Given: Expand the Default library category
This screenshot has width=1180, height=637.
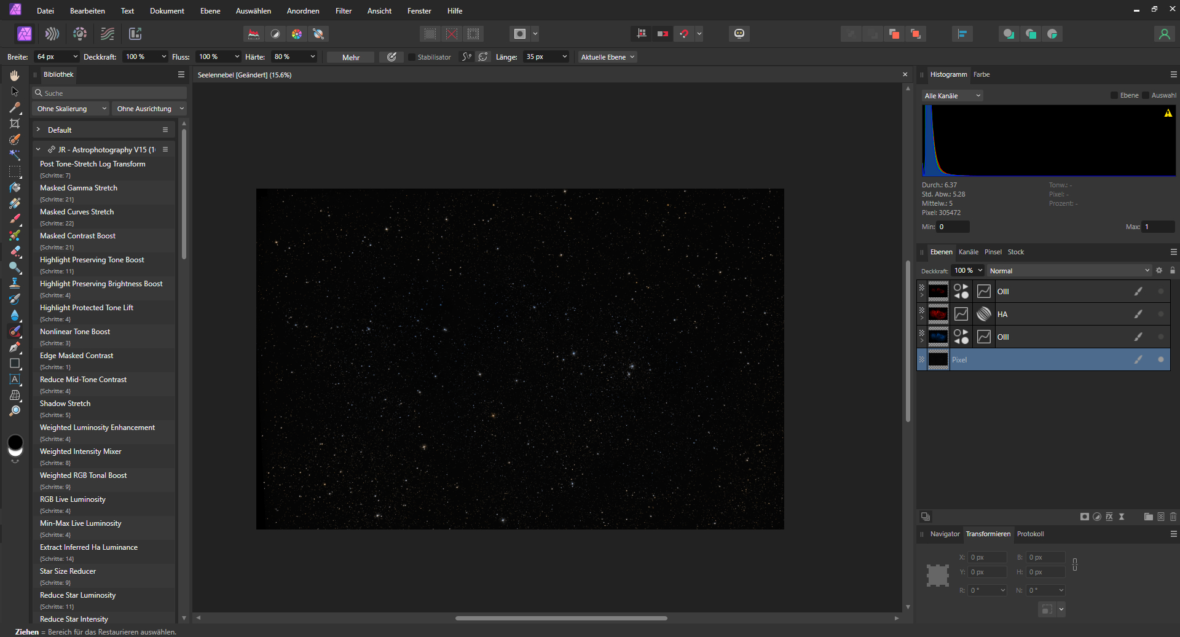Looking at the screenshot, I should [x=38, y=130].
